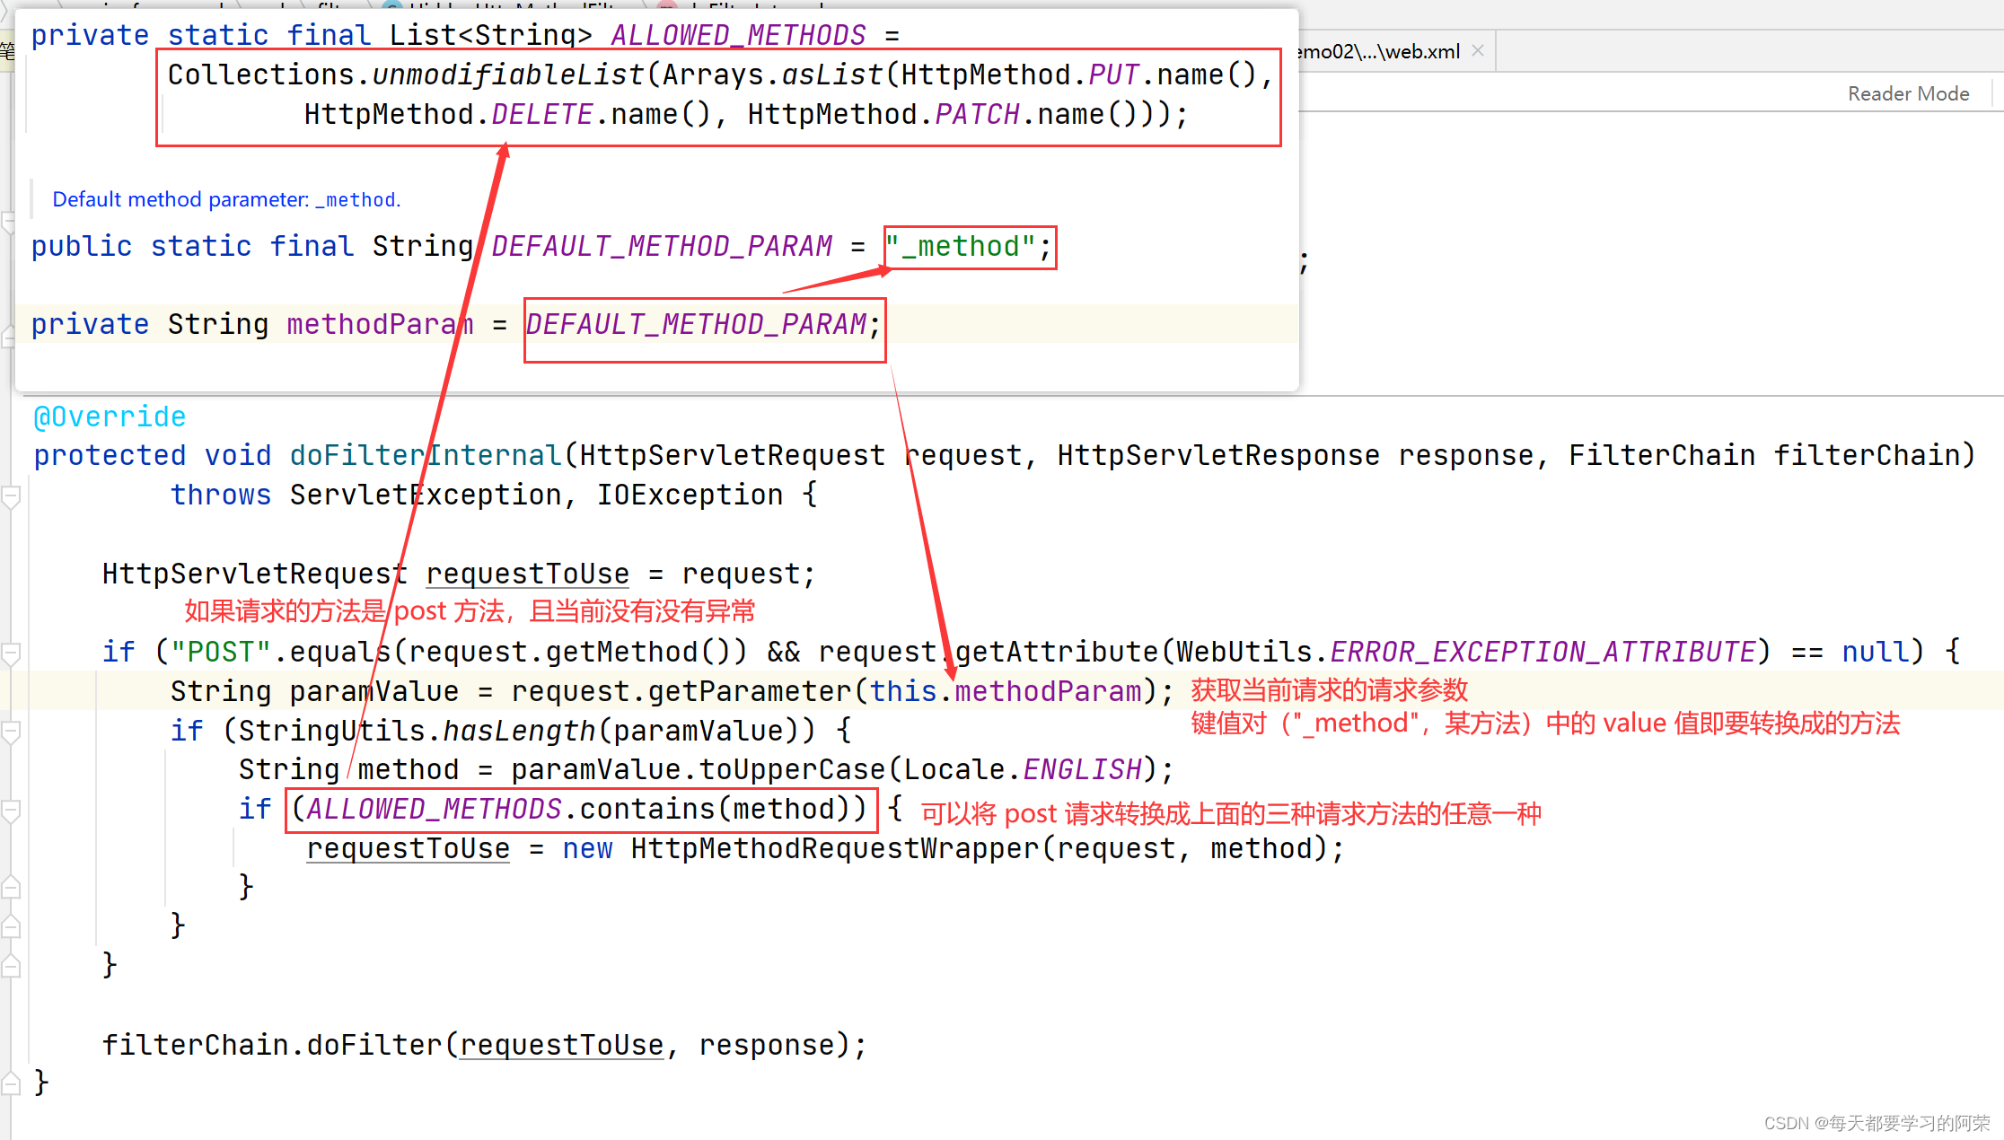Click Locale.ENGLISH constant in toUpperCase
The width and height of the screenshot is (2004, 1140).
point(1082,769)
